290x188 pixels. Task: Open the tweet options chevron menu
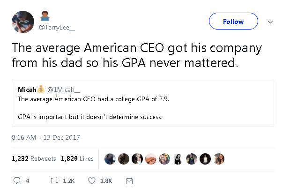click(270, 22)
